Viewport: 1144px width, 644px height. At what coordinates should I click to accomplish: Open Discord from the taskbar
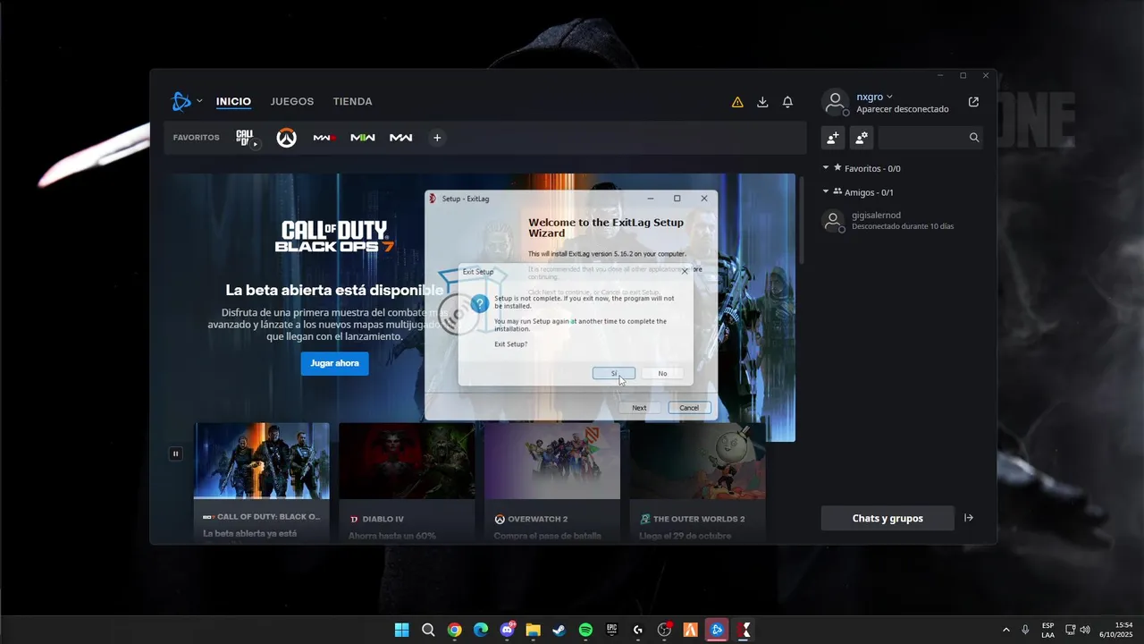click(x=508, y=630)
